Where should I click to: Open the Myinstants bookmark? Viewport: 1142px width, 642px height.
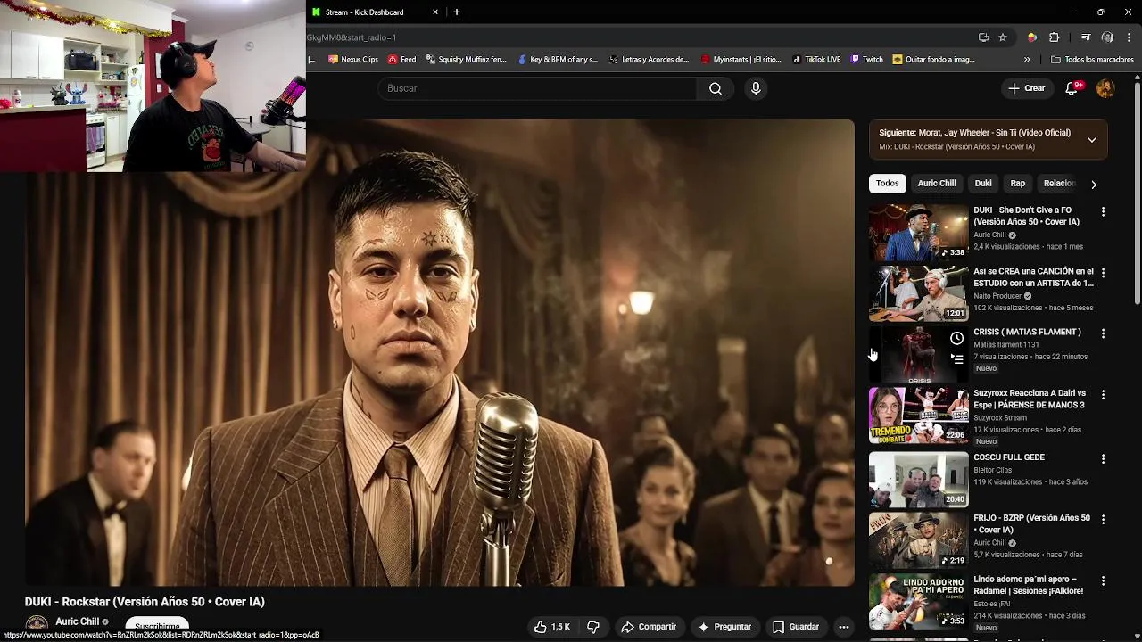pyautogui.click(x=741, y=60)
